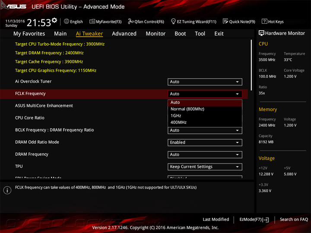Start EZ Tuning Wizard lightbulb icon
311x233 pixels.
pos(173,21)
